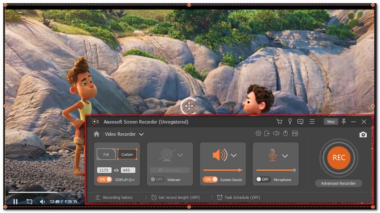380x213 pixels.
Task: Open the output settings icon
Action: (267, 133)
